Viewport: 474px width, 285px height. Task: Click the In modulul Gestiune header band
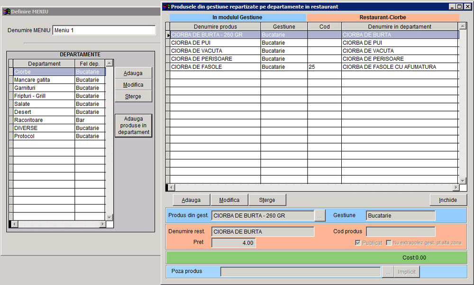coord(237,18)
